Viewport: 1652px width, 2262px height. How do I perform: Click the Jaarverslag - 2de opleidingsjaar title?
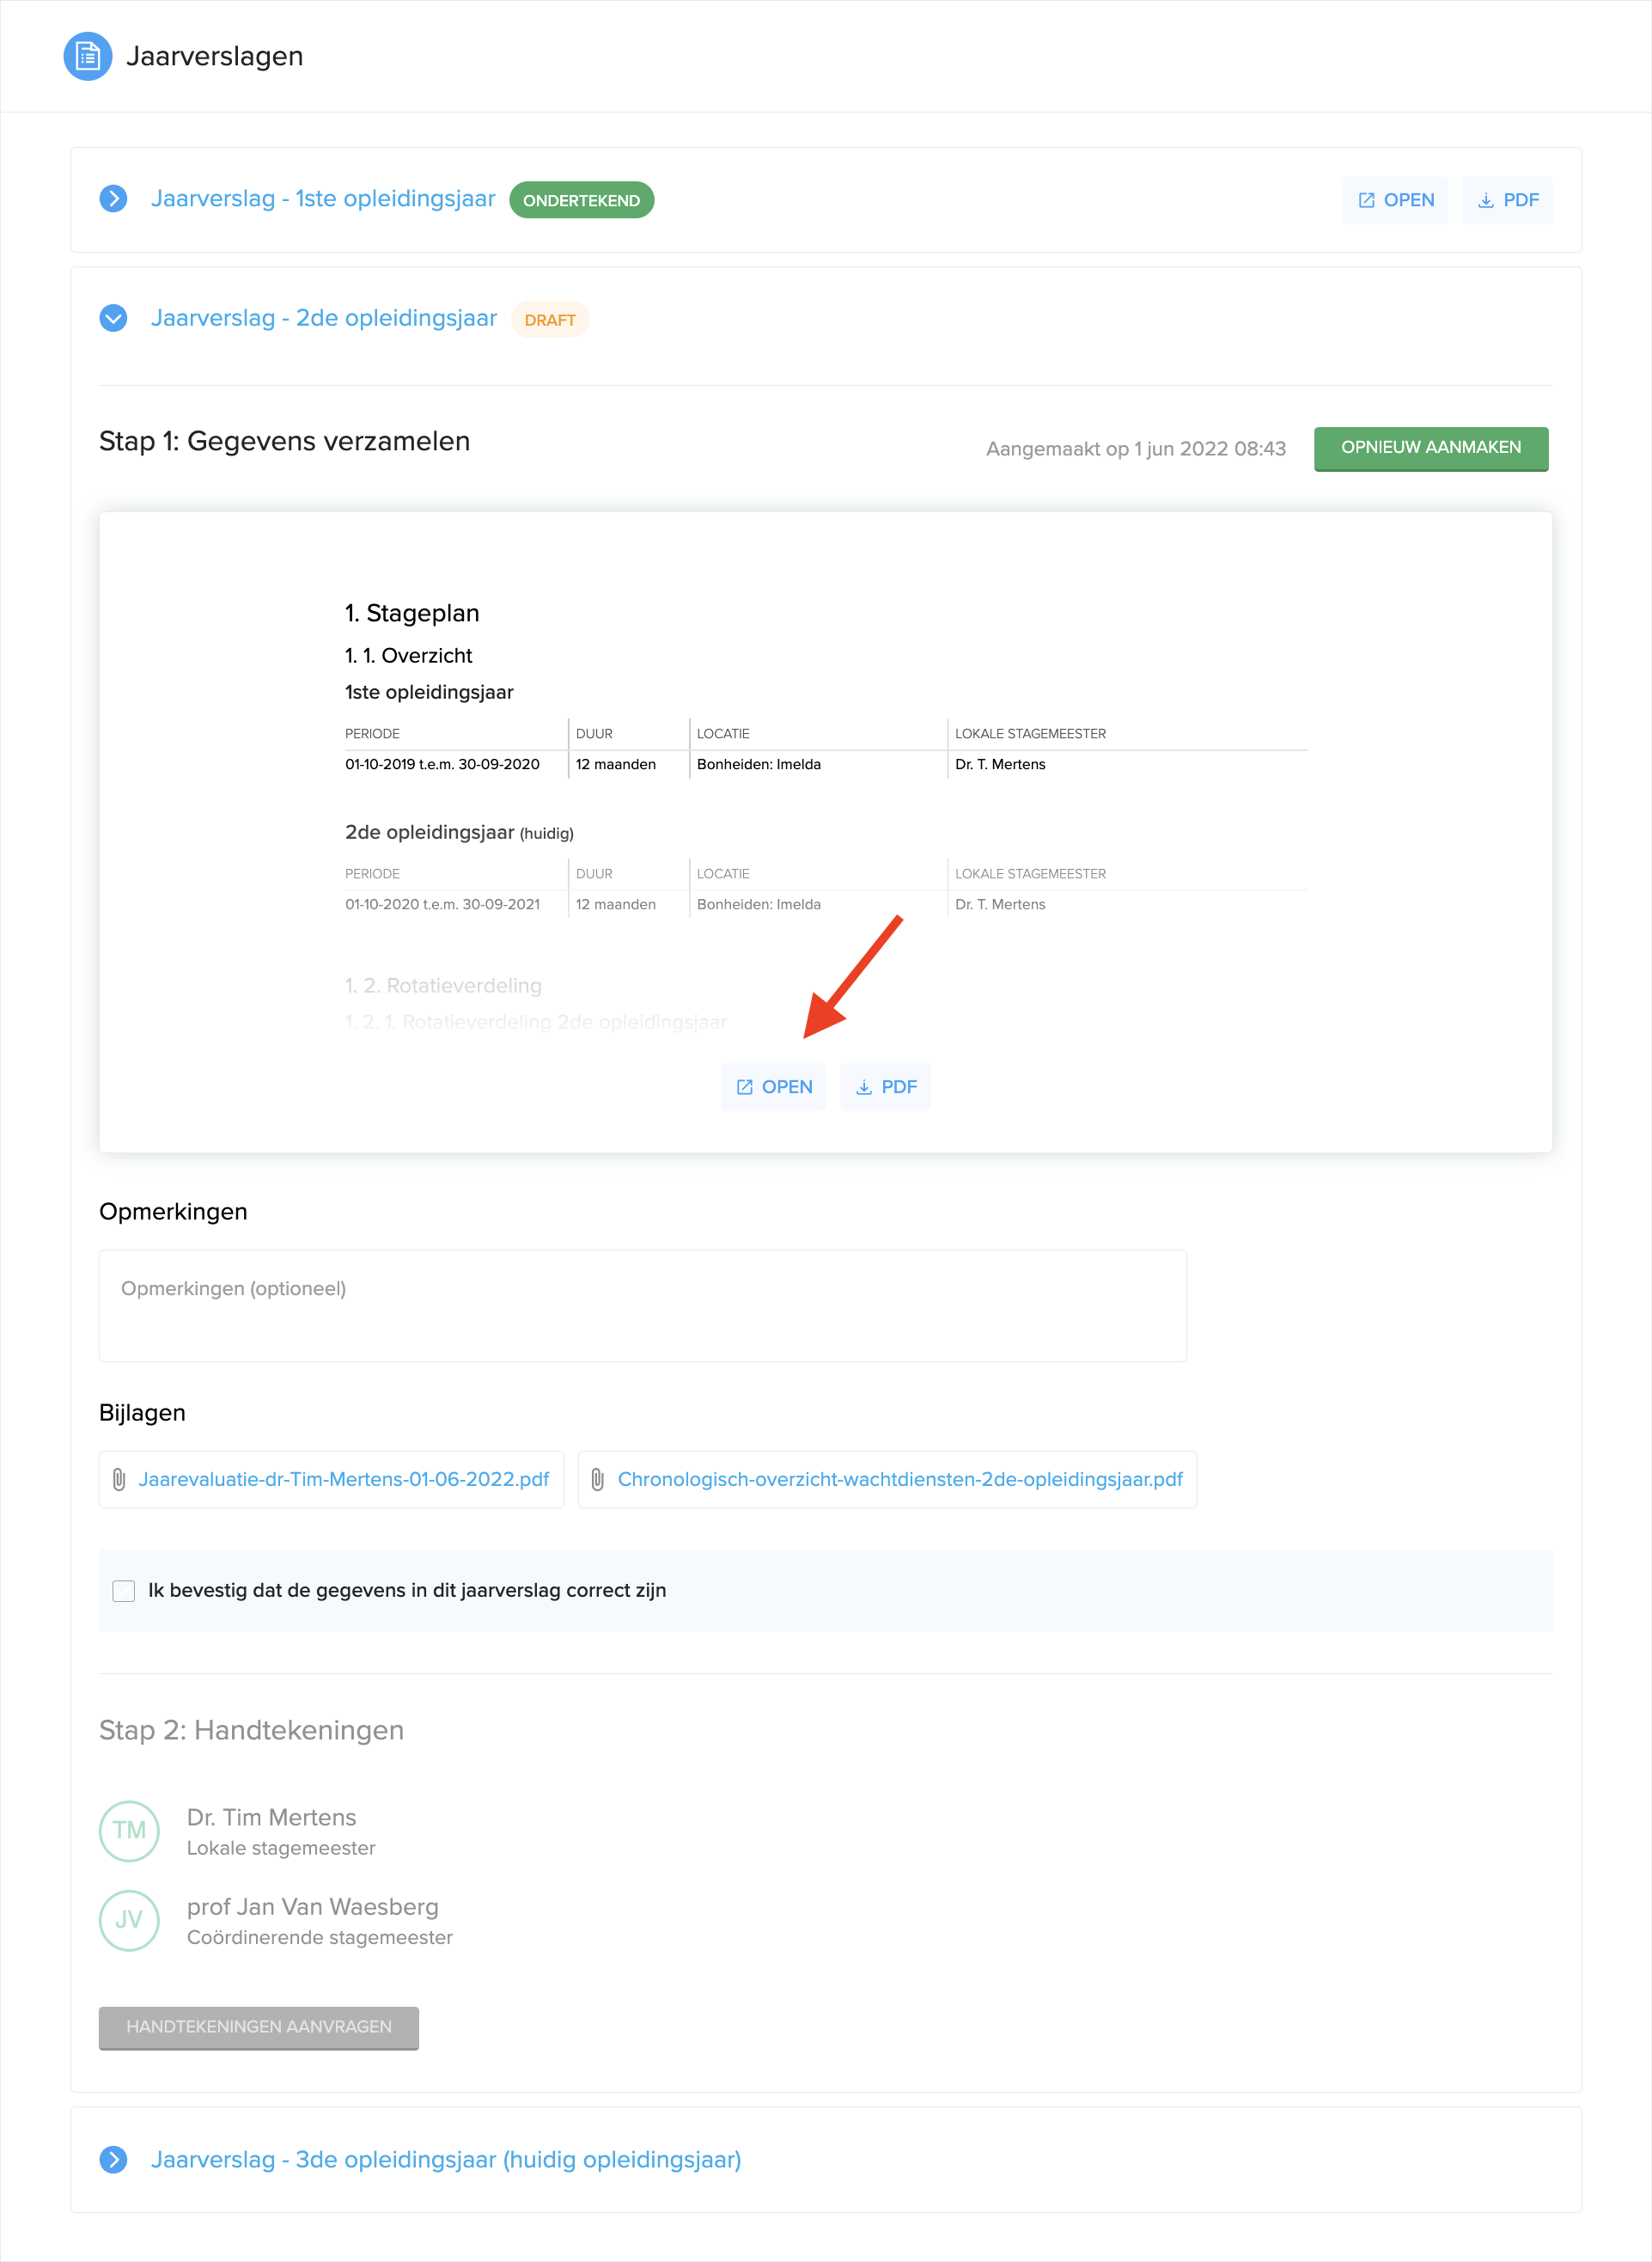click(324, 318)
